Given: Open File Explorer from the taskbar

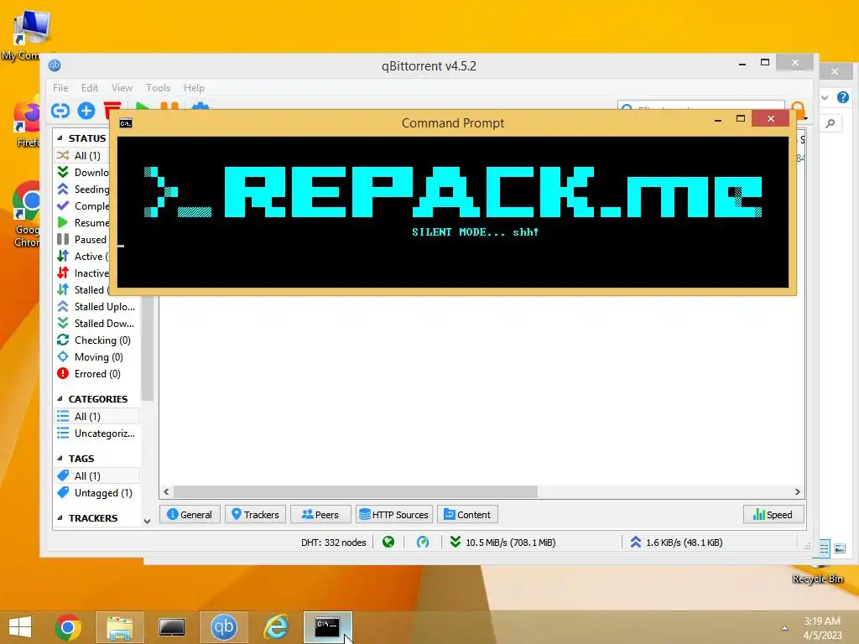Looking at the screenshot, I should (119, 627).
